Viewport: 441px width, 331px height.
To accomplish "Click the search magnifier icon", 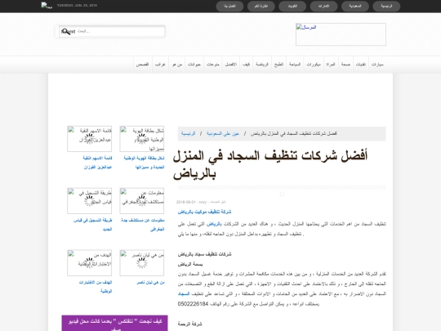I will point(66,31).
